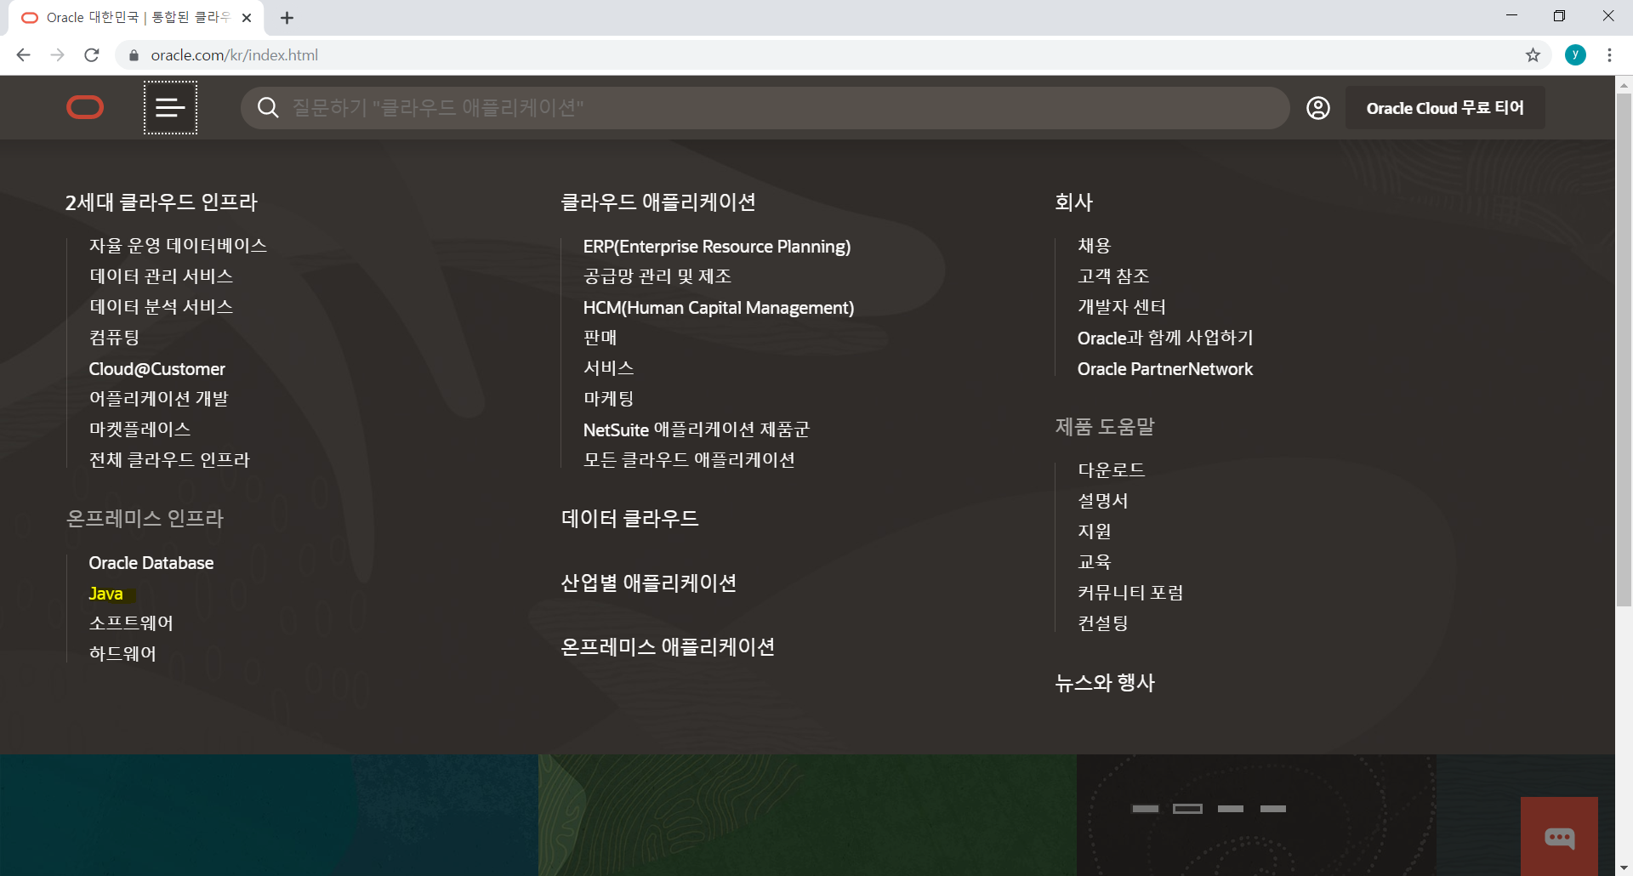Select first carousel slide indicator
Screen dimensions: 1633x876
coord(1145,809)
